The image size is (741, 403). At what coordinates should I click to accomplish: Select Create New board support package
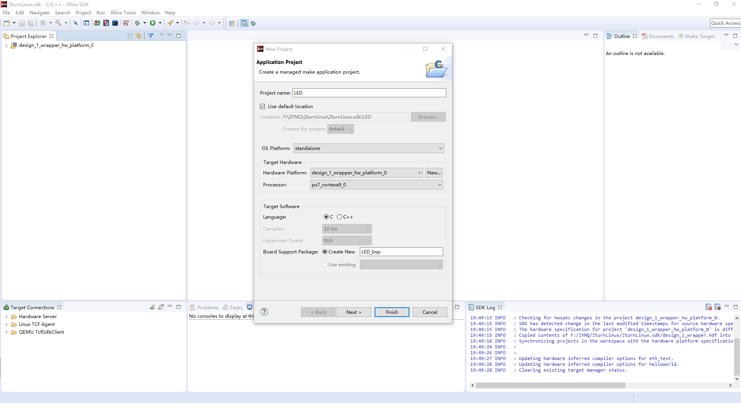click(325, 252)
